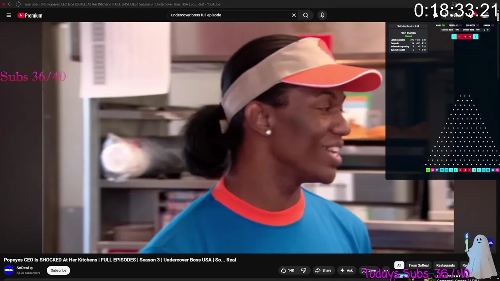Start voice search with the microphone
Viewport: 500px width, 281px height.
[x=322, y=15]
